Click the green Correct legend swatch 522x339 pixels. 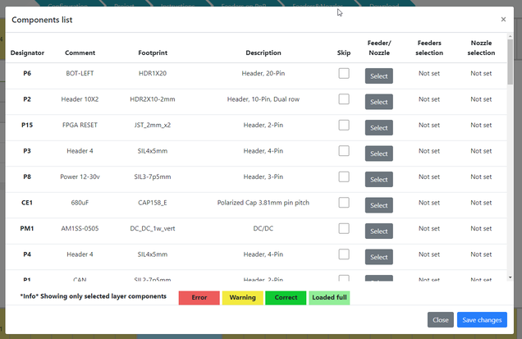286,297
